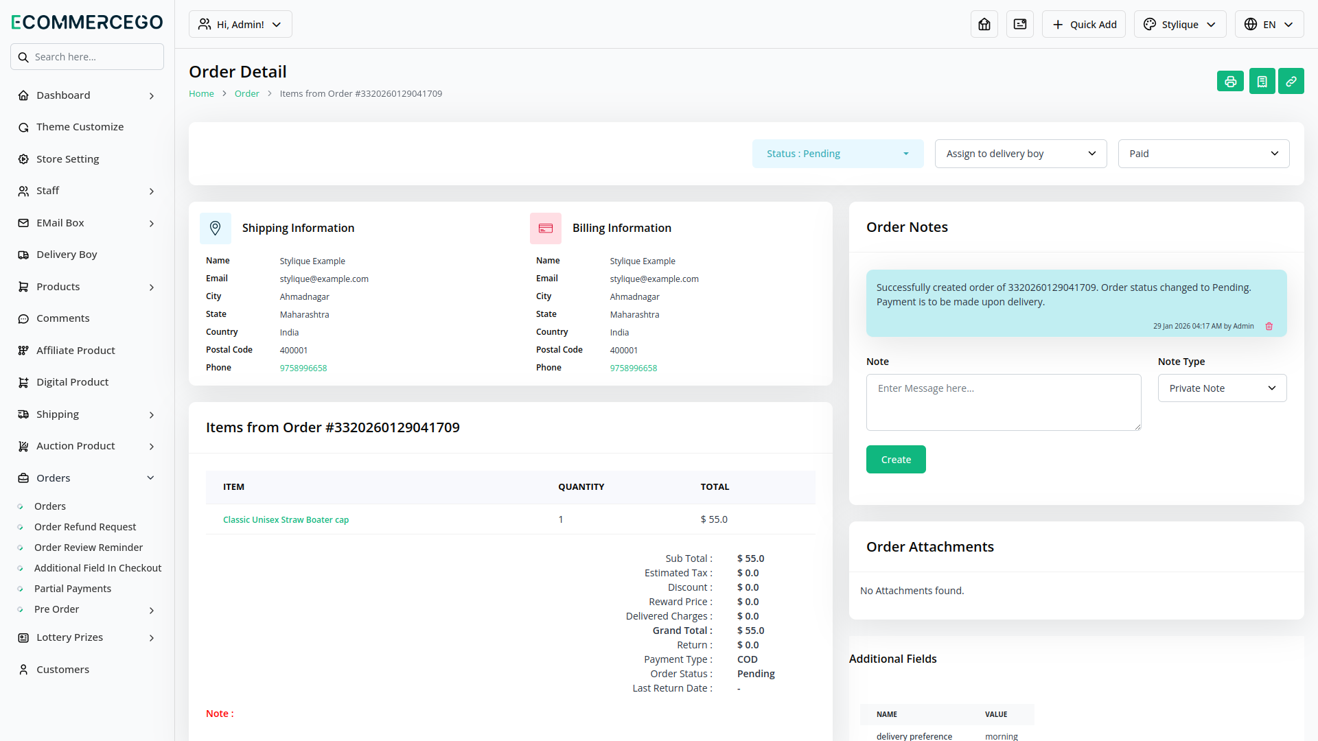Viewport: 1318px width, 741px height.
Task: Click the ECOMMERCEGO logo
Action: click(x=87, y=22)
